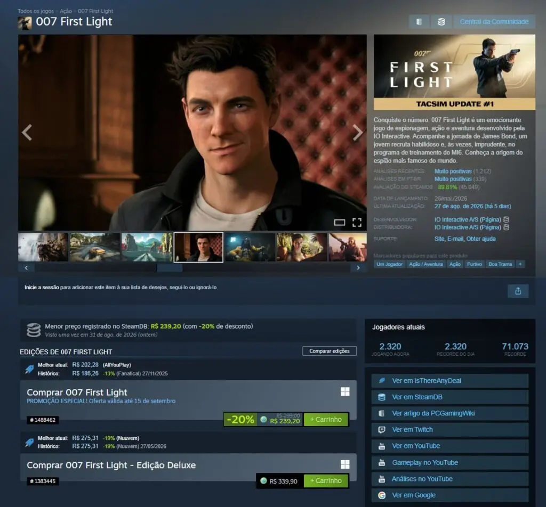Go to Ação breadcrumb
Image resolution: width=546 pixels, height=507 pixels.
66,11
